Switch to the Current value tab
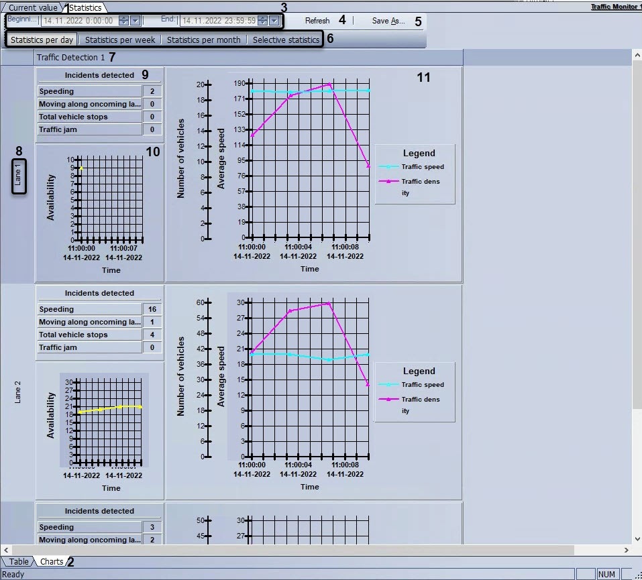 click(x=33, y=8)
